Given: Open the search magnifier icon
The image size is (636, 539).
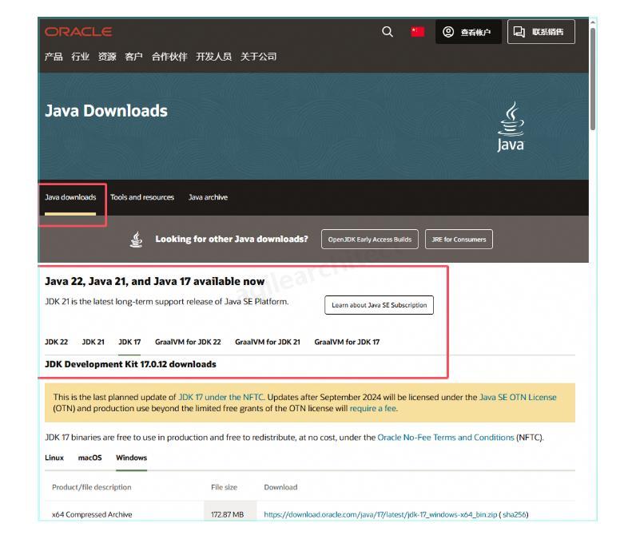Looking at the screenshot, I should (x=388, y=32).
